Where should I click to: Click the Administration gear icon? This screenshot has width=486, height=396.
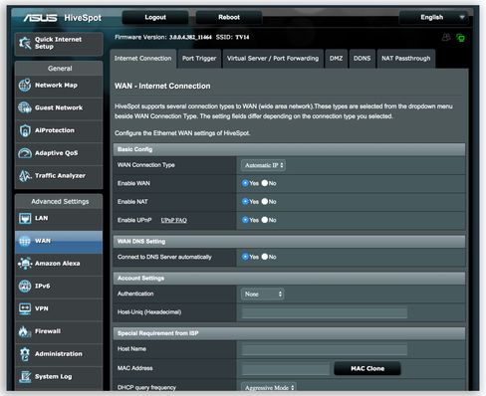pos(25,354)
